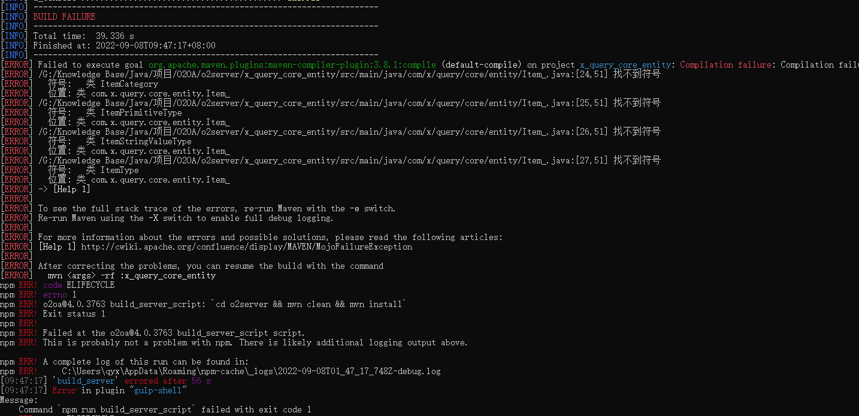The height and width of the screenshot is (416, 859).
Task: Click the blue x_query_core_entity project name
Action: click(625, 65)
